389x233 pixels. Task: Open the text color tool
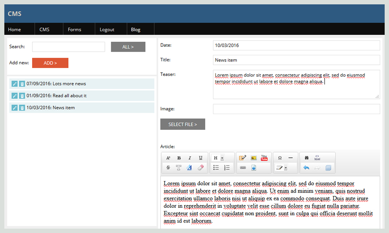[x=190, y=168]
